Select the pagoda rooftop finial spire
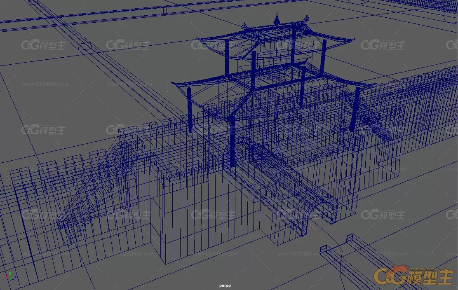The height and width of the screenshot is (290, 458). coord(277,19)
